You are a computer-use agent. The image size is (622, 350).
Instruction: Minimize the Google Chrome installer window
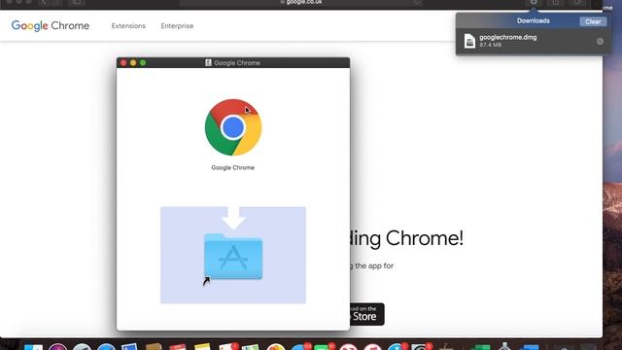[x=133, y=62]
